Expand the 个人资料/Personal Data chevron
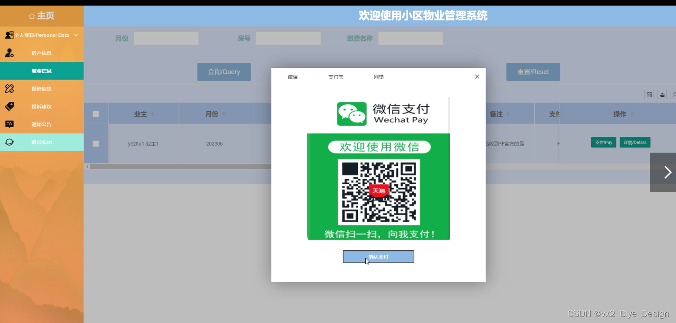676x323 pixels. coord(76,35)
